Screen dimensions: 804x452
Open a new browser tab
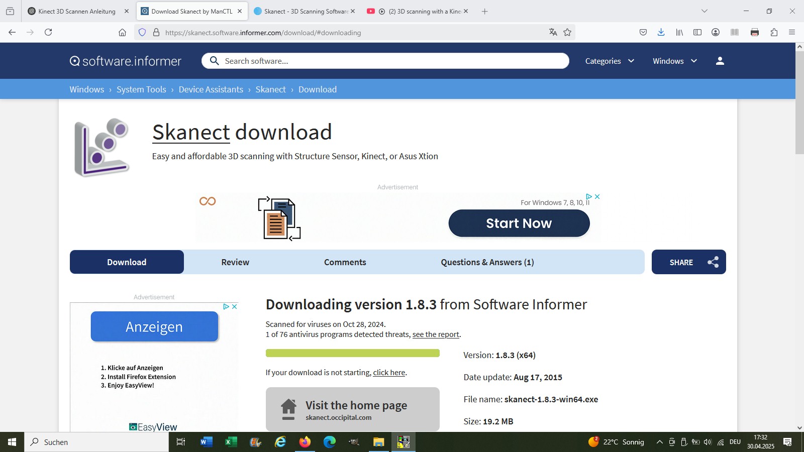tap(484, 11)
